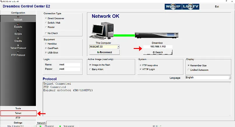Viewport: 235px width, 127px height.
Task: Toggle the Barry Allen checkbox
Action: (x=90, y=69)
